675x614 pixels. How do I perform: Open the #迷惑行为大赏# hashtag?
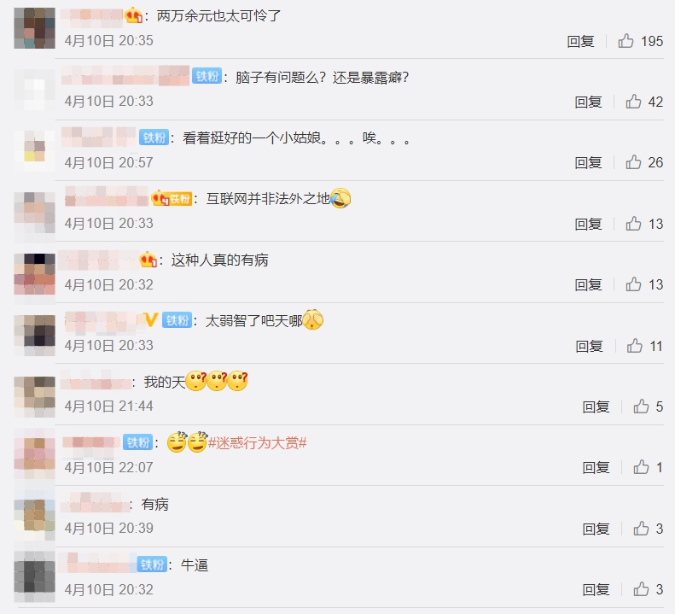pos(258,442)
